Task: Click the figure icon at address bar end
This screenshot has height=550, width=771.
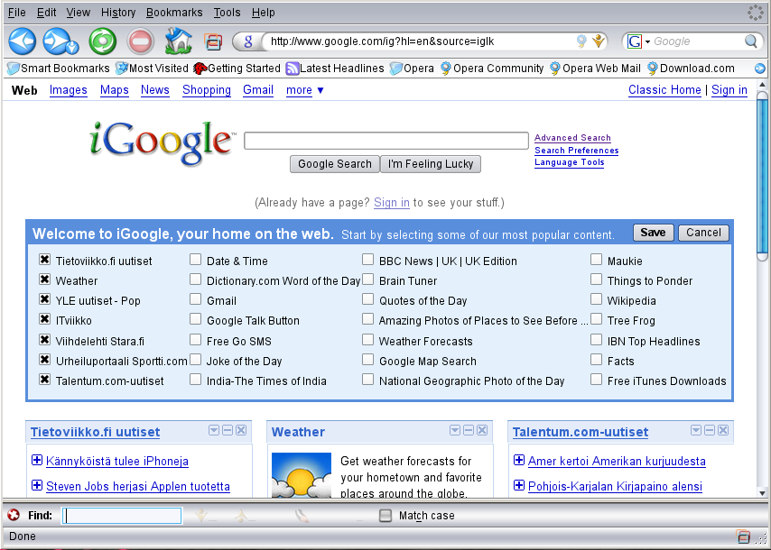Action: tap(599, 41)
